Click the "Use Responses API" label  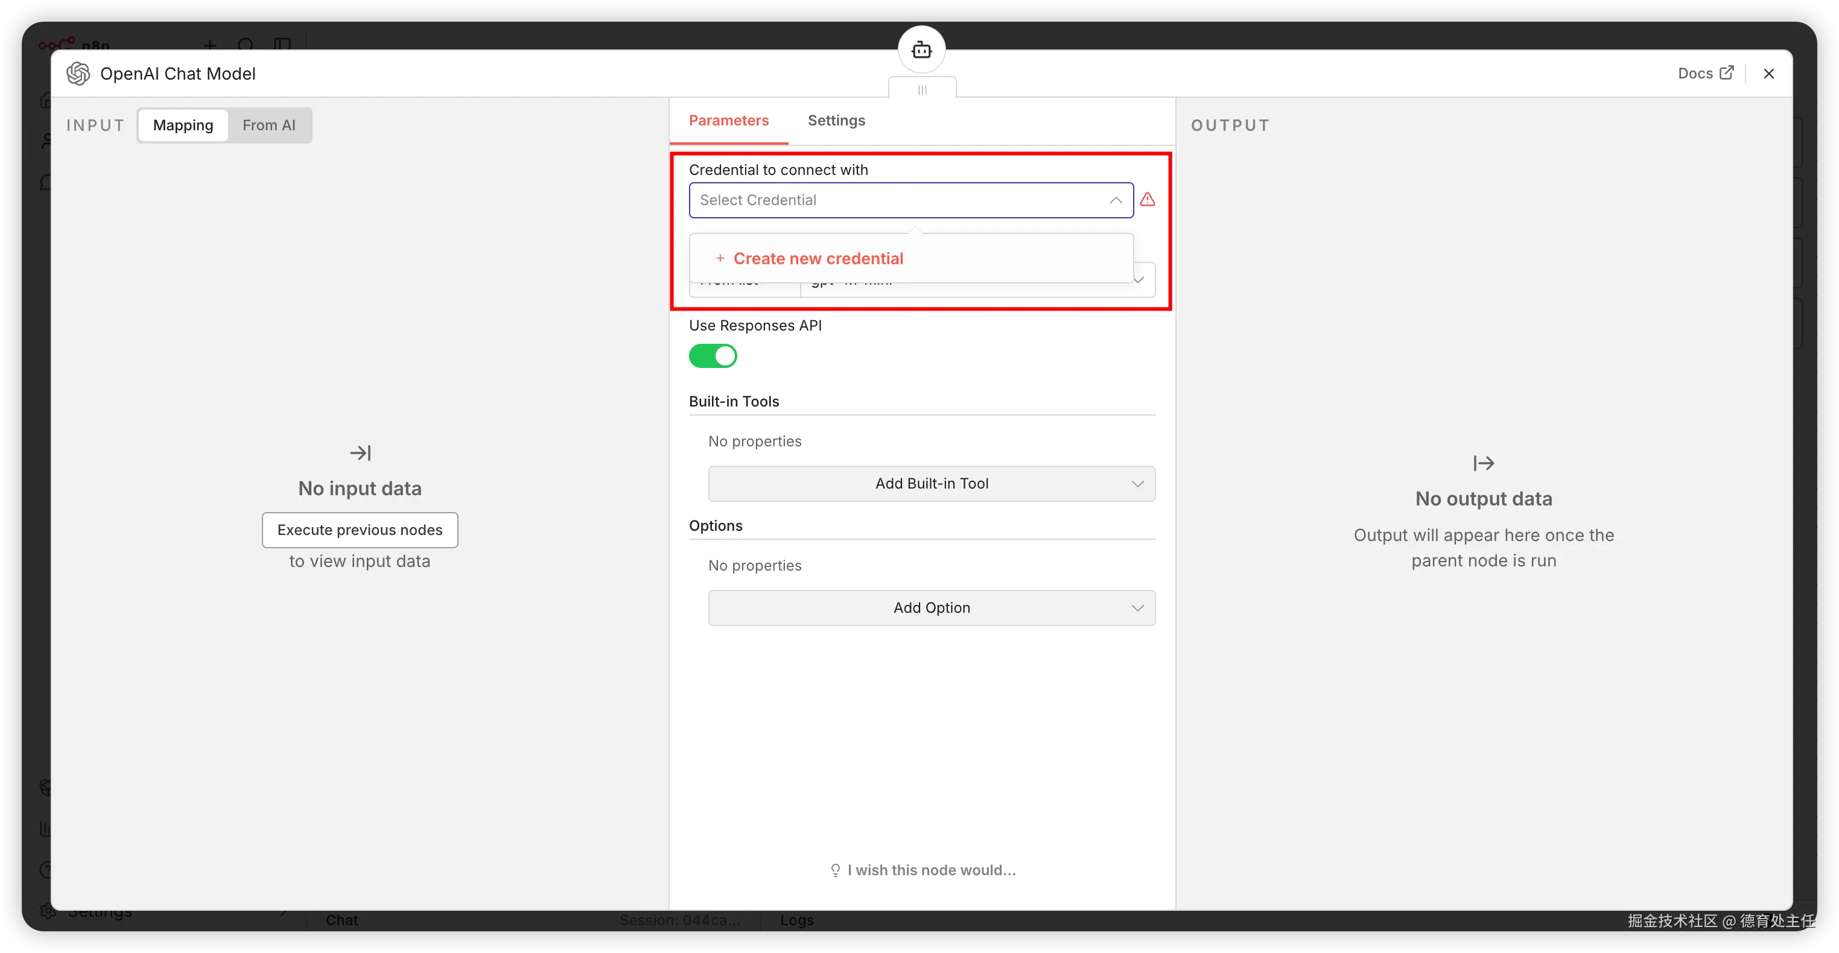[x=755, y=326]
